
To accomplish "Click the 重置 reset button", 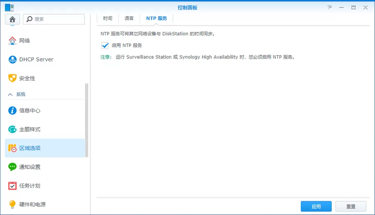I will [x=351, y=206].
